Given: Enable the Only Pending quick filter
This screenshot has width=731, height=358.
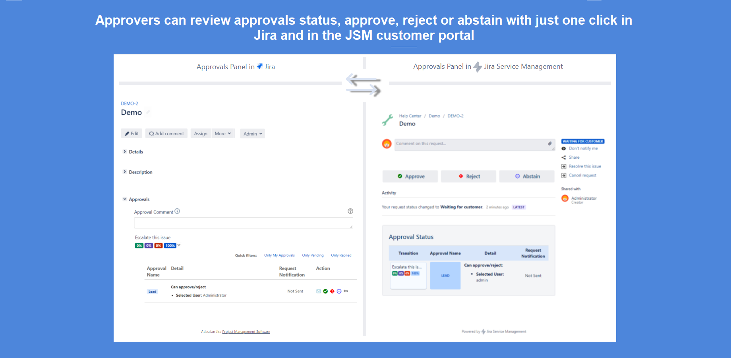Looking at the screenshot, I should click(313, 255).
